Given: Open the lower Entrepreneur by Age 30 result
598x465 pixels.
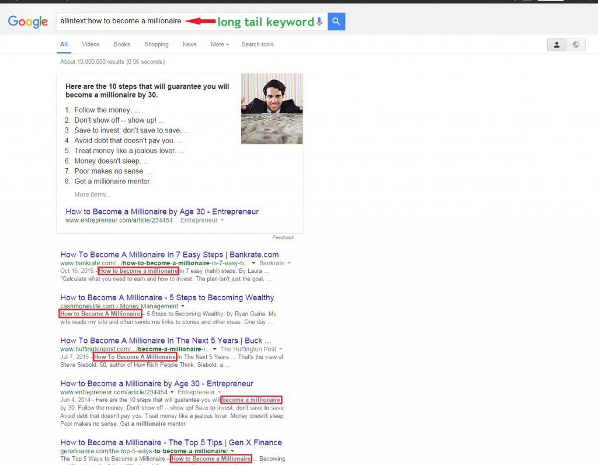Looking at the screenshot, I should click(x=157, y=384).
